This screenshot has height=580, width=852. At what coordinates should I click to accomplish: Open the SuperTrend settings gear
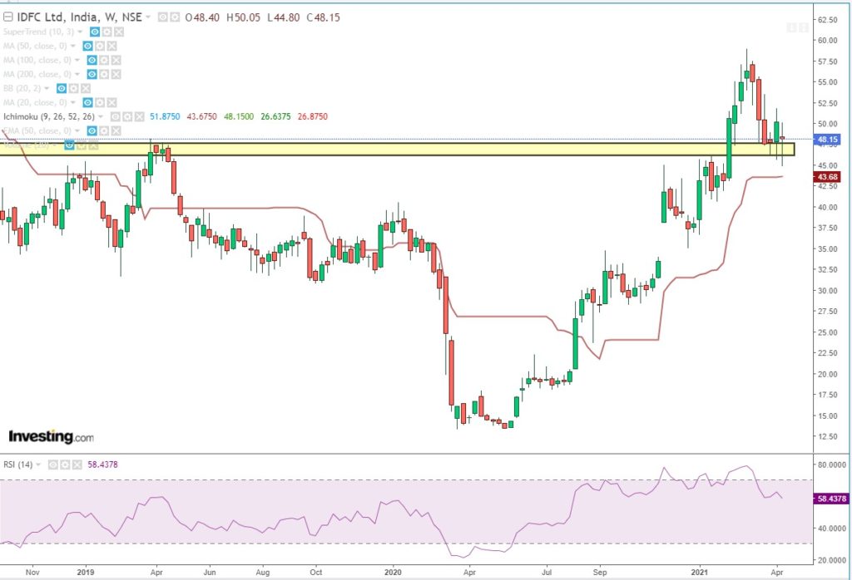click(x=106, y=32)
